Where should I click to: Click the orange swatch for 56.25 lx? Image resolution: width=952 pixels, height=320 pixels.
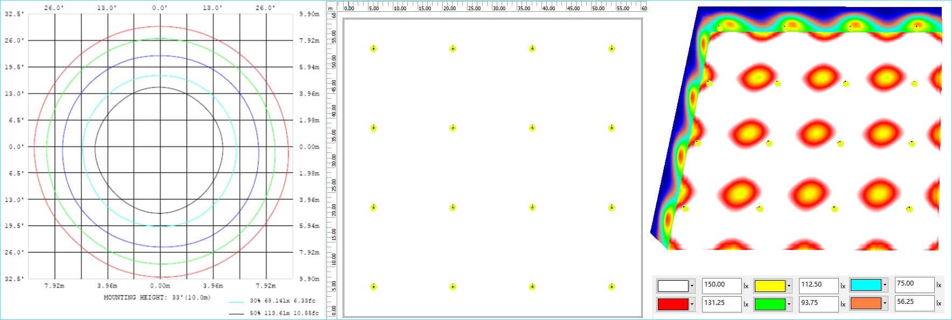[x=866, y=303]
